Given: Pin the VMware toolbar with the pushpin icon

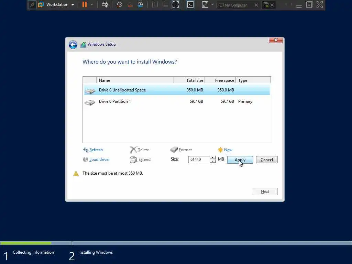Looking at the screenshot, I should click(x=32, y=5).
